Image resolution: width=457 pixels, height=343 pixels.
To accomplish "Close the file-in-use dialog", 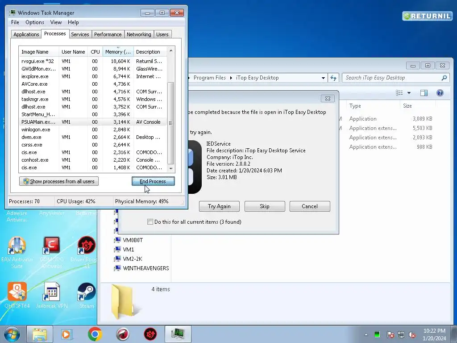I will point(328,99).
